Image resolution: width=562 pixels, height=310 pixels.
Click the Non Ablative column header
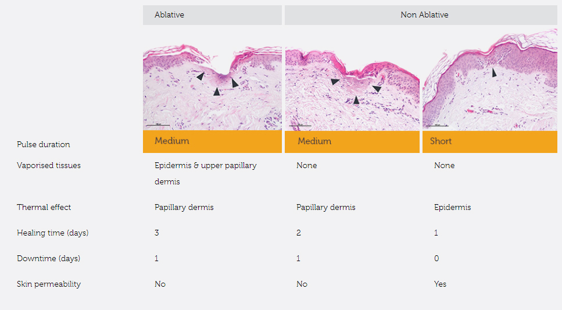point(424,15)
